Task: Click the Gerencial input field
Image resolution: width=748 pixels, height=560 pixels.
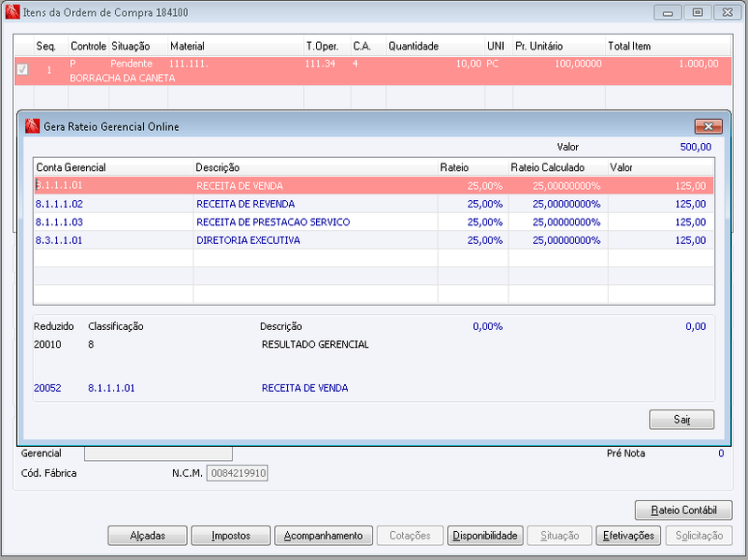Action: (x=158, y=453)
